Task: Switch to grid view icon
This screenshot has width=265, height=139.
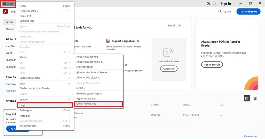Action: click(x=255, y=98)
